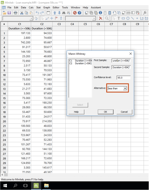Close the Mann-Whitney dialog
This screenshot has width=149, height=190.
(130, 54)
